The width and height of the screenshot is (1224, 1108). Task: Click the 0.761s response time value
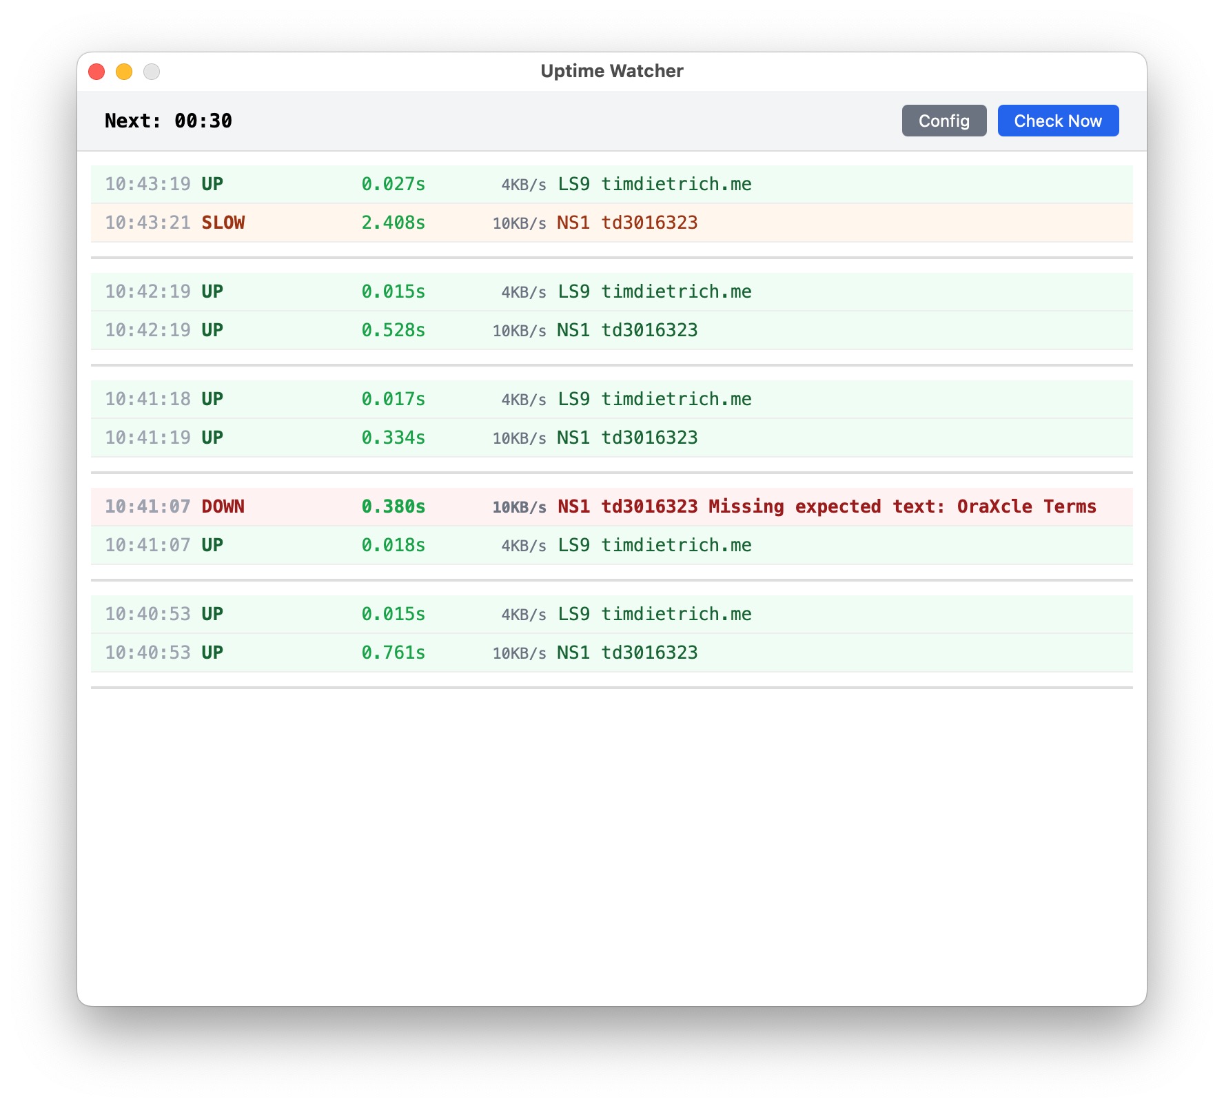(393, 653)
